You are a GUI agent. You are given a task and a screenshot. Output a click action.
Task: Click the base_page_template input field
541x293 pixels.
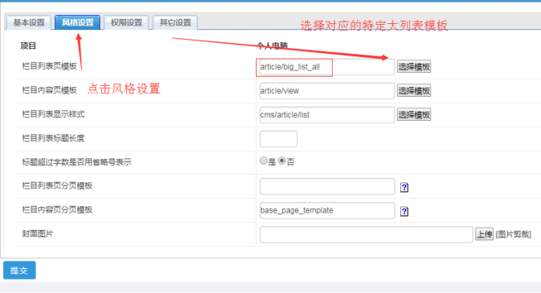pyautogui.click(x=327, y=210)
